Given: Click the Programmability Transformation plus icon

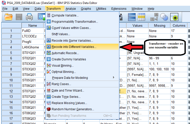Looking at the screenshot, I should [49, 21].
